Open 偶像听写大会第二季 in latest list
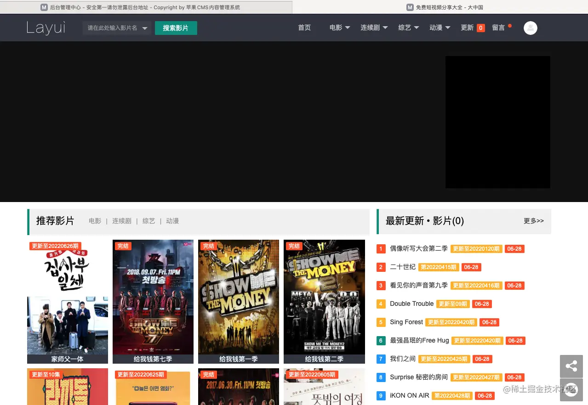 coord(419,248)
